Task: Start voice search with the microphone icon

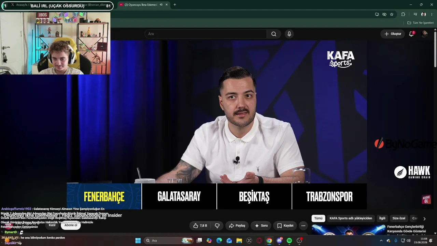Action: click(289, 34)
